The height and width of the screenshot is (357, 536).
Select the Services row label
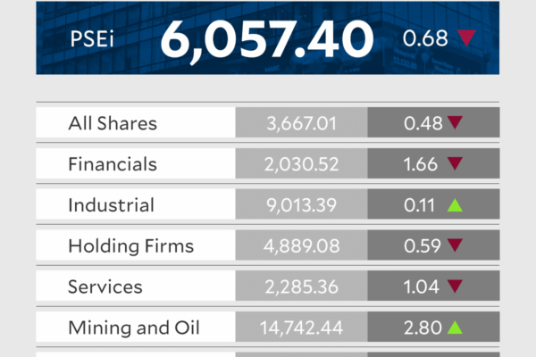pyautogui.click(x=105, y=287)
